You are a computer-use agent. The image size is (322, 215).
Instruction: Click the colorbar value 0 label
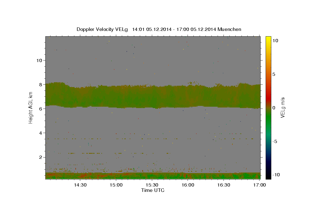274,108
